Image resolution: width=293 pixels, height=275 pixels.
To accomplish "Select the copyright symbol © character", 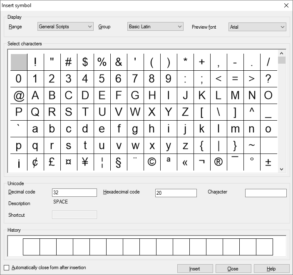I will click(152, 162).
